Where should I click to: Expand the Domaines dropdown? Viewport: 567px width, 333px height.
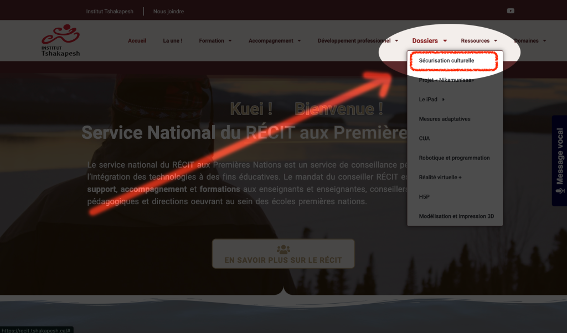point(529,41)
